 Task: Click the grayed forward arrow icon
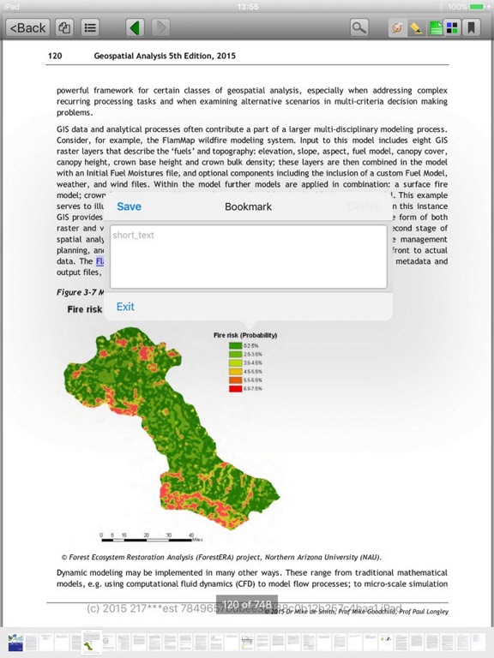click(x=160, y=27)
